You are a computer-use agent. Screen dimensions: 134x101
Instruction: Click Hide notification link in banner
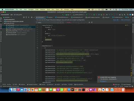coord(126,20)
